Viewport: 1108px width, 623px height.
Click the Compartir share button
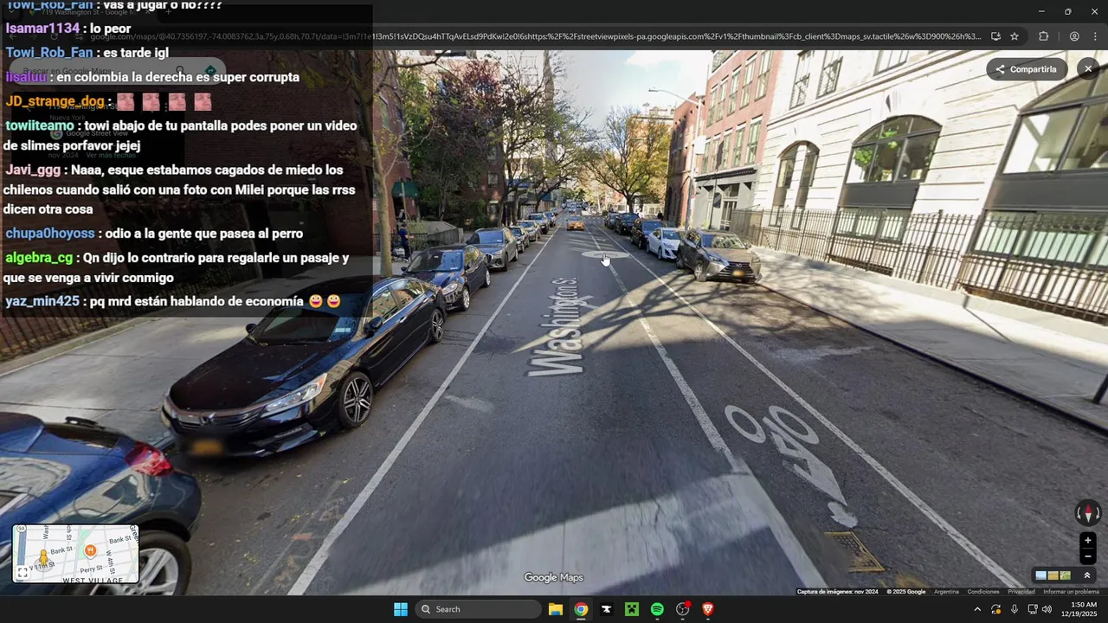[x=1026, y=69]
